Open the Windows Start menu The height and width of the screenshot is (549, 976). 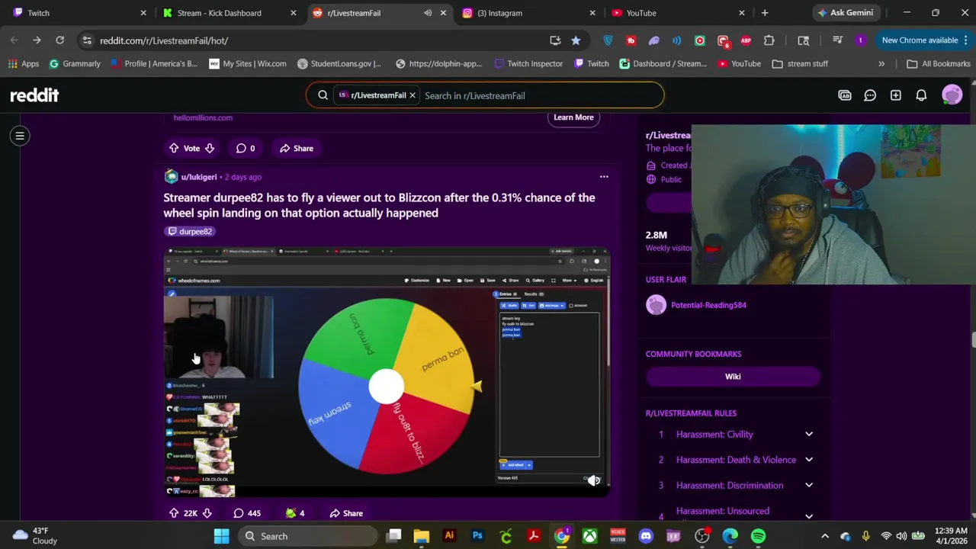click(x=221, y=536)
